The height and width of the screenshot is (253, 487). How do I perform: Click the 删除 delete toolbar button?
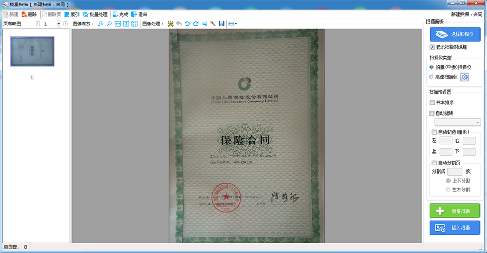(29, 15)
